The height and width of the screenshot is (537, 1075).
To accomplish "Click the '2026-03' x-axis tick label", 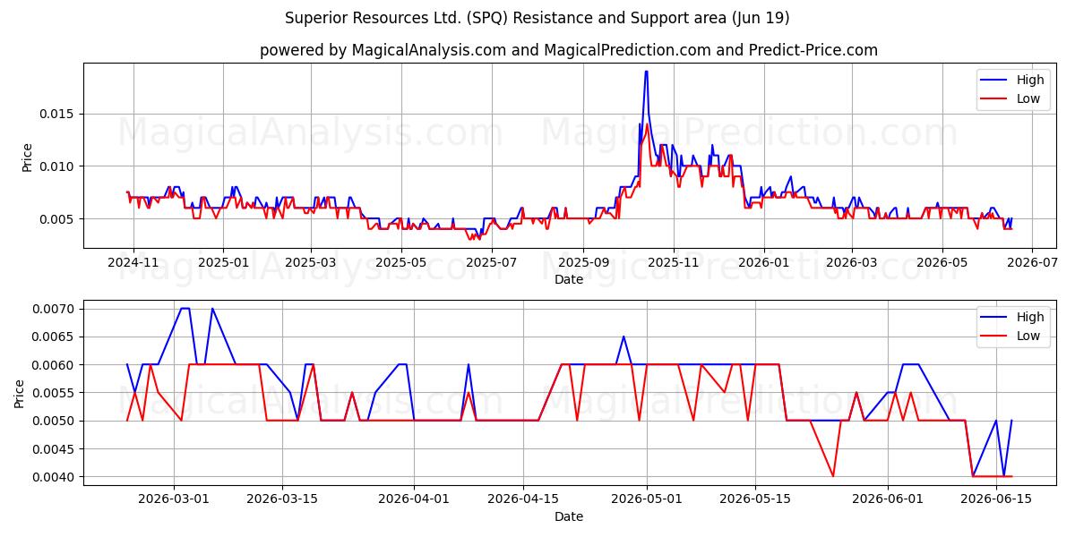I will tap(851, 262).
